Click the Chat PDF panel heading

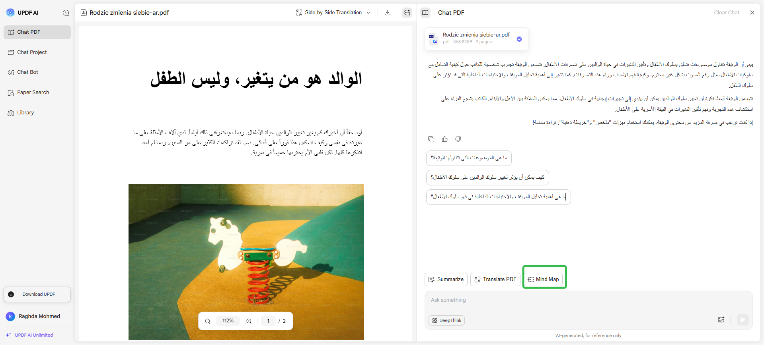click(451, 13)
